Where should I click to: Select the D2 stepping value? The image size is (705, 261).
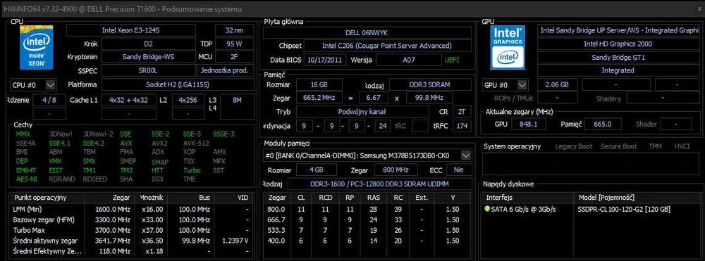[x=148, y=44]
